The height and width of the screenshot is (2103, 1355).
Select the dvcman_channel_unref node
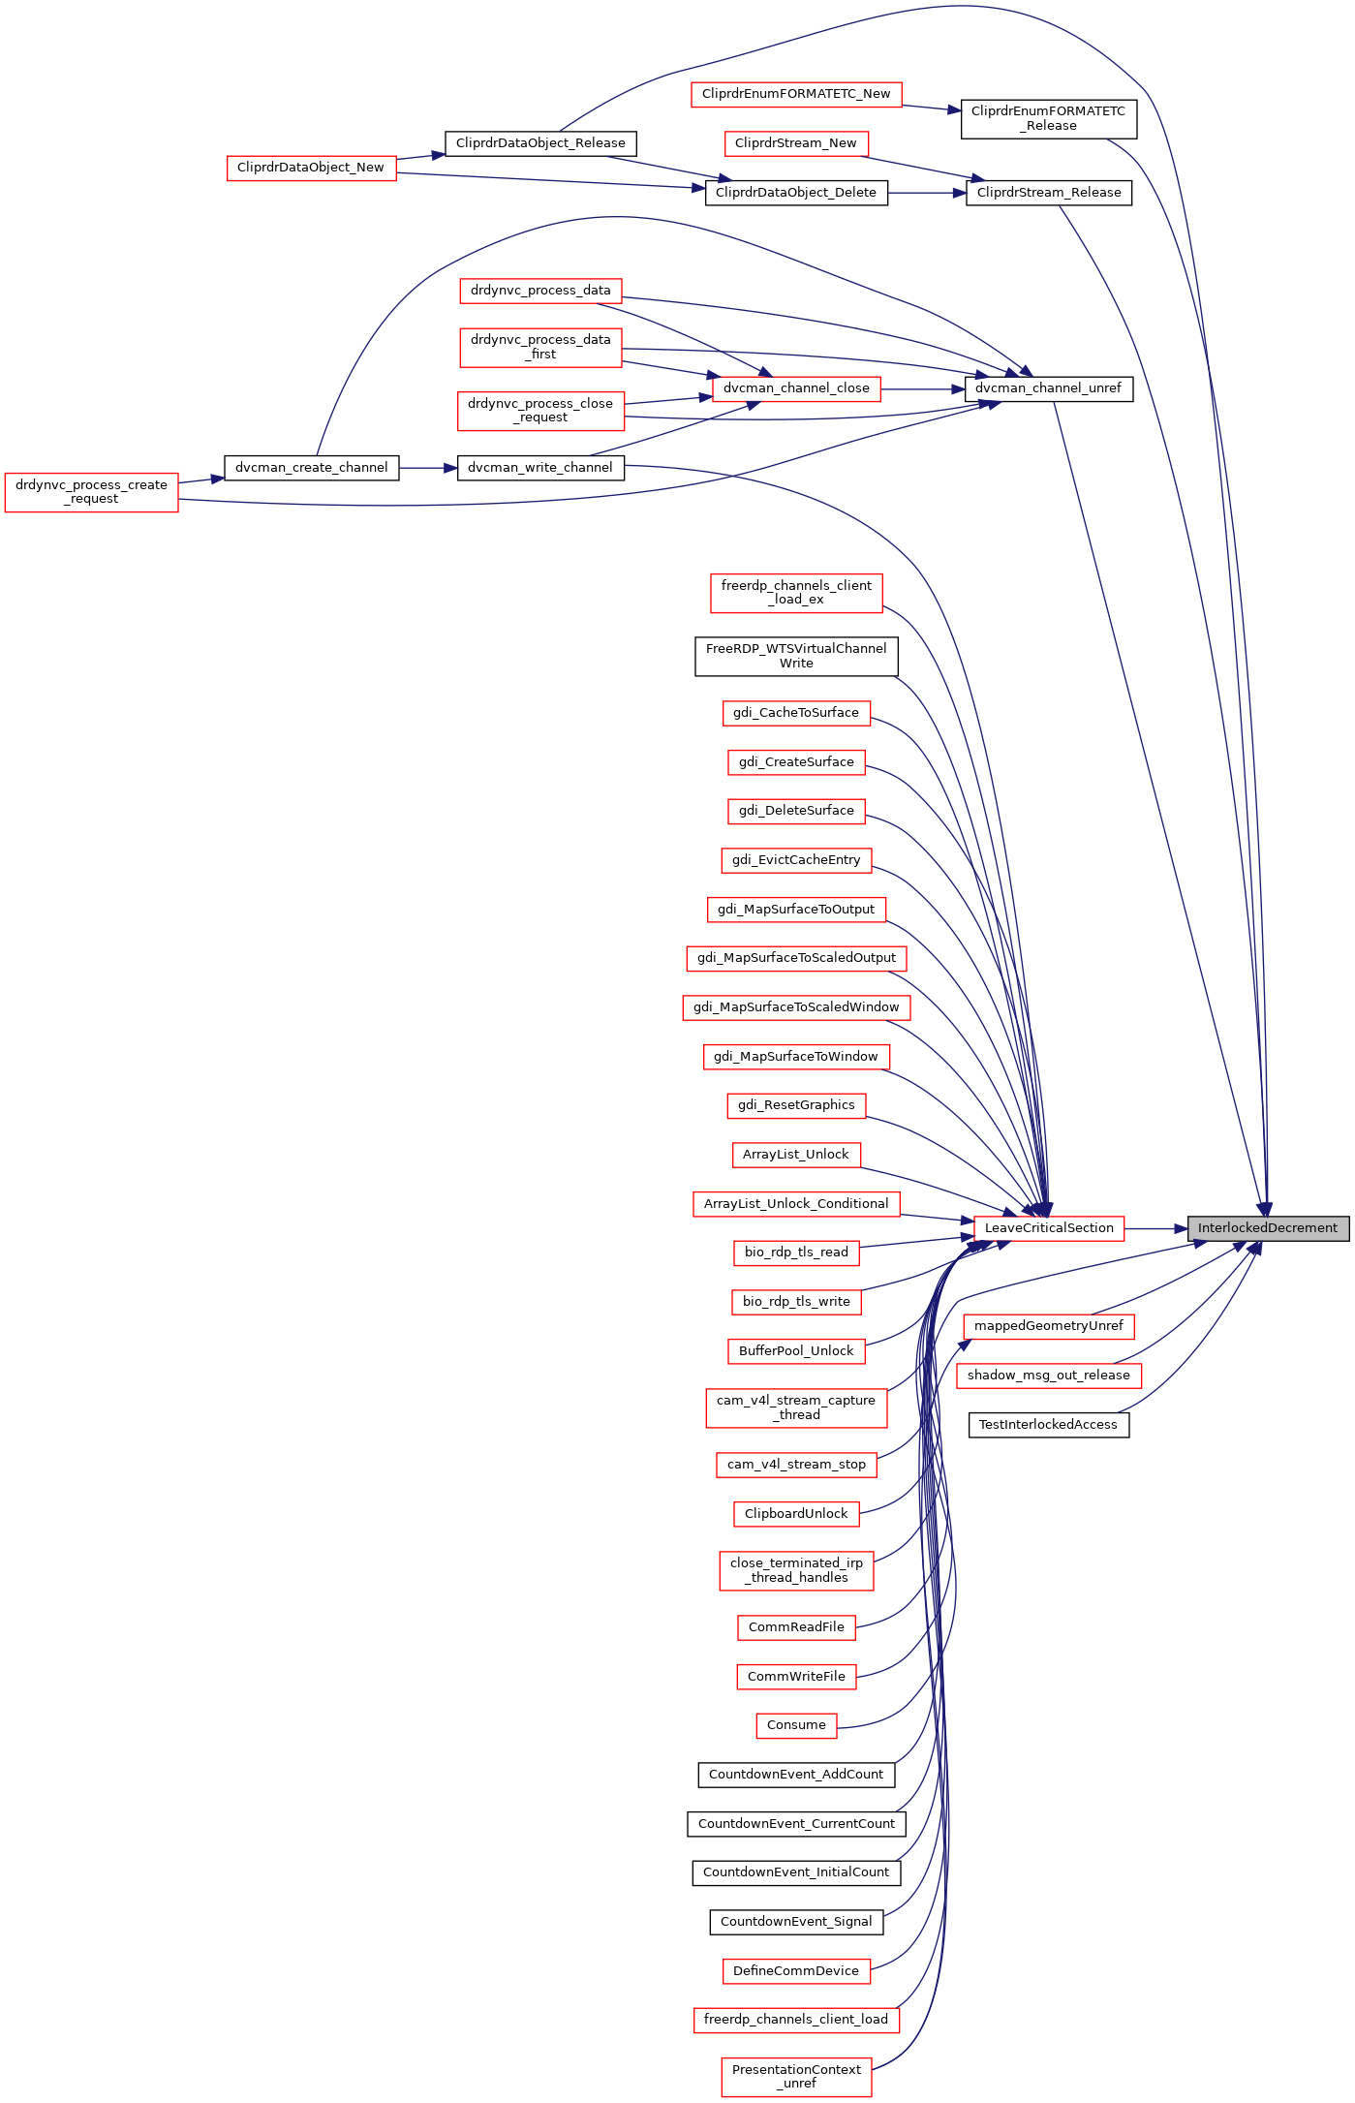coord(1048,388)
